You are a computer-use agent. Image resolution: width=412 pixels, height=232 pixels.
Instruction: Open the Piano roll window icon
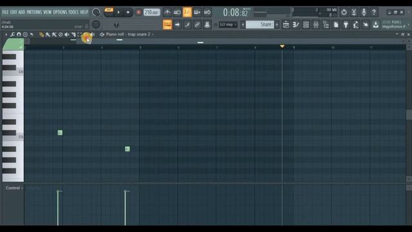coord(296,24)
